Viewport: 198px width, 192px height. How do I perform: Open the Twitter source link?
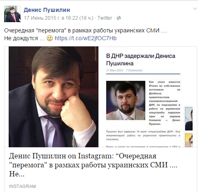click(x=105, y=18)
